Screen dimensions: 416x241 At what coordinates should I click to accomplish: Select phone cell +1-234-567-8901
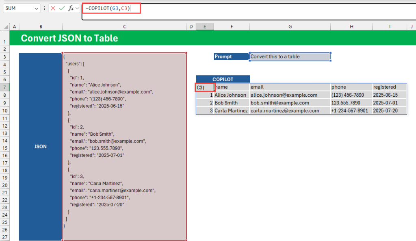pyautogui.click(x=351, y=111)
